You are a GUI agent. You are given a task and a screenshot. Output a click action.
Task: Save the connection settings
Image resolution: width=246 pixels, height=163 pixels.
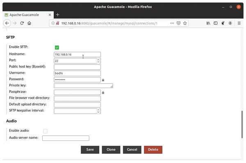90,149
